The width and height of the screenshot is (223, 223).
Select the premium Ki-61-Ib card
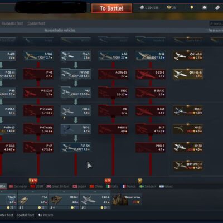pos(188,74)
